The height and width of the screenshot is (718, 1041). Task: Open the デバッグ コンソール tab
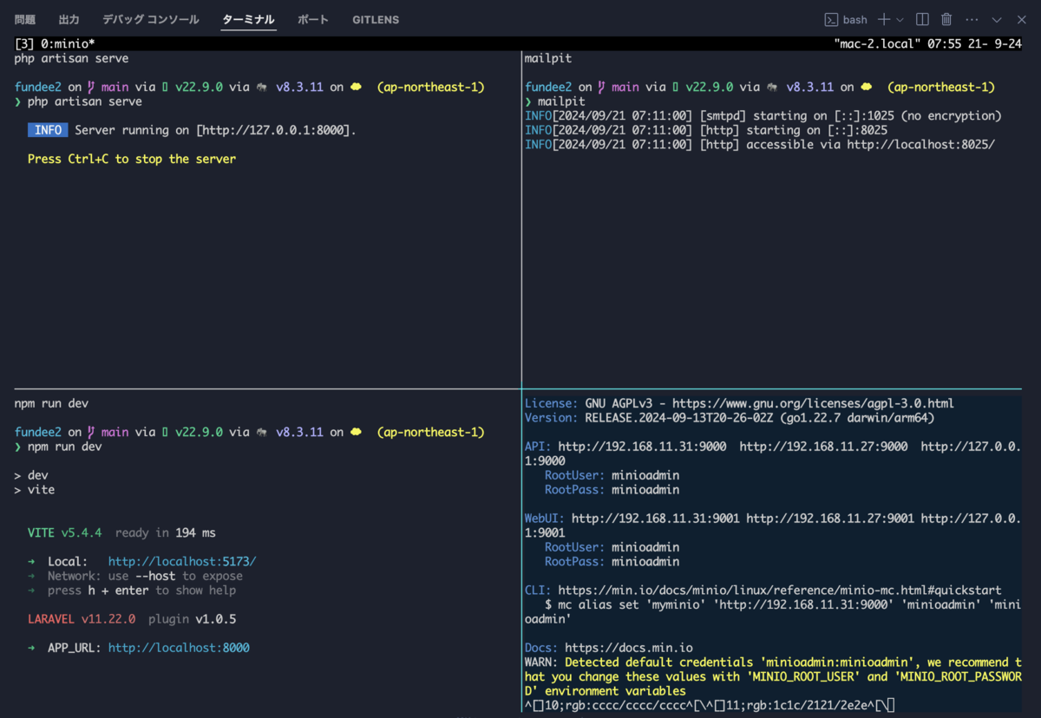click(151, 19)
